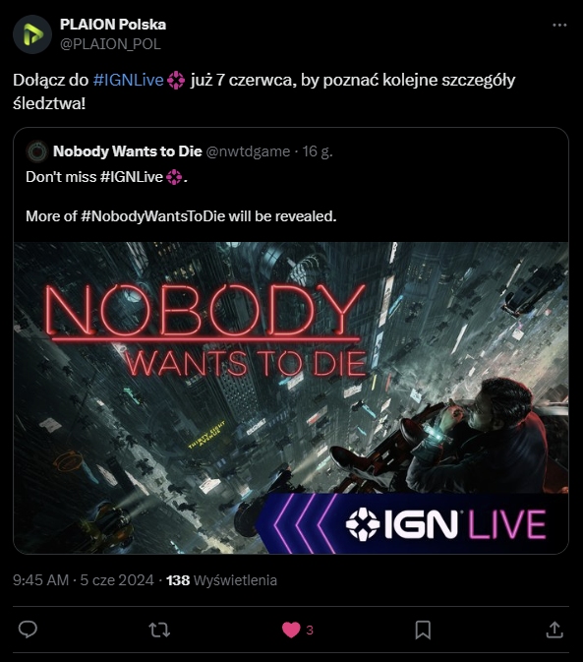Image resolution: width=583 pixels, height=662 pixels.
Task: Open the three-dot more options menu
Action: point(559,26)
